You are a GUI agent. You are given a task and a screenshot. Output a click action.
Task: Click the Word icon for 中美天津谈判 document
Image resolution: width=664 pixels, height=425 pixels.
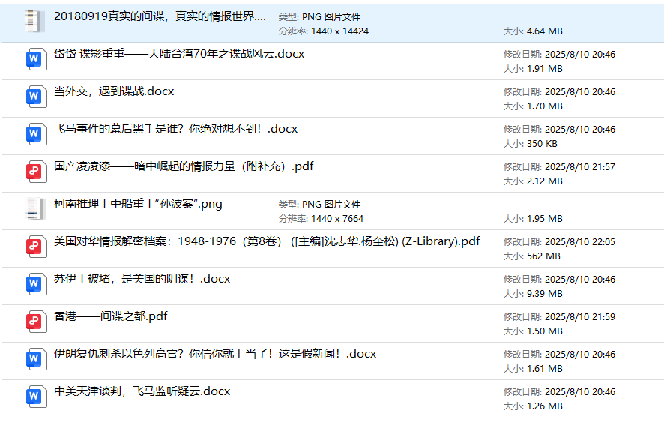[36, 397]
